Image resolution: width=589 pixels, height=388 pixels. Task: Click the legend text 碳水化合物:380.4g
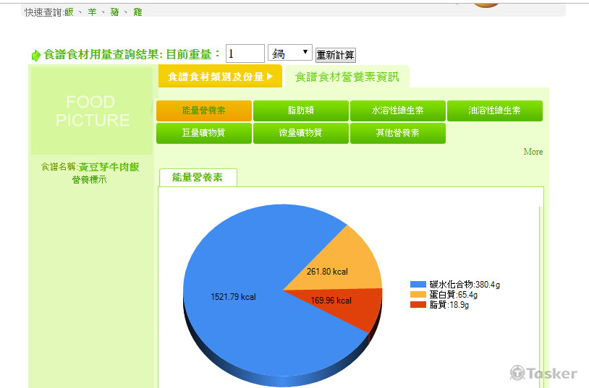[x=465, y=285]
